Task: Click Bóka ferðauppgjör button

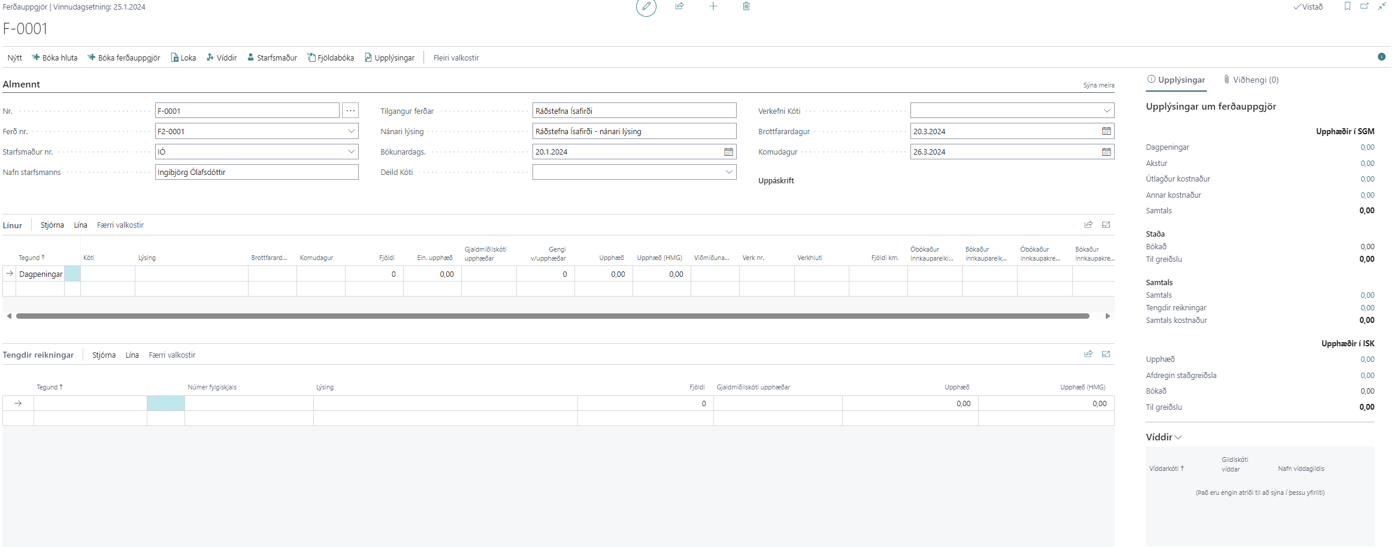Action: tap(124, 58)
